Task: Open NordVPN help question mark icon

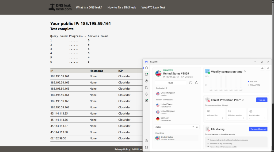Action: tap(146, 141)
